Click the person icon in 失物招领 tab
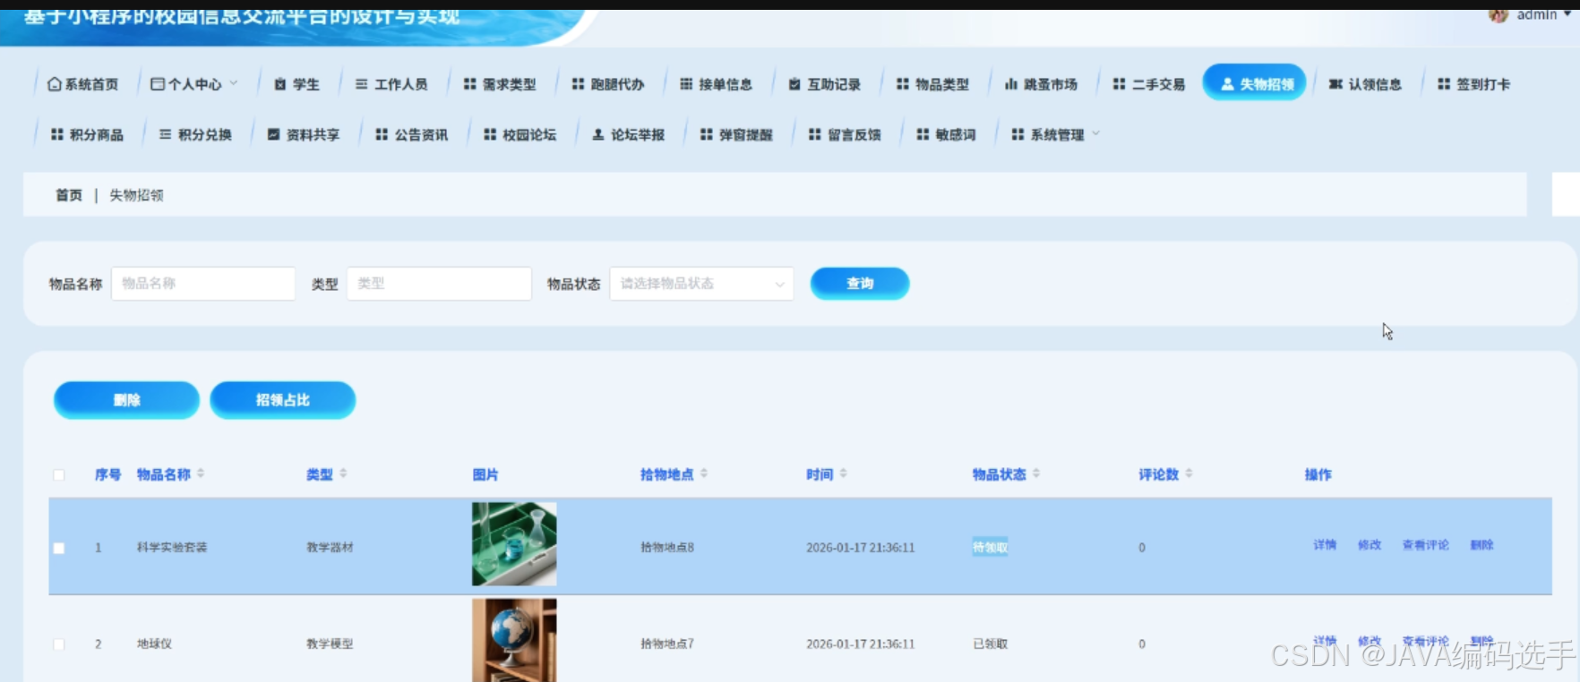1580x682 pixels. coord(1228,84)
